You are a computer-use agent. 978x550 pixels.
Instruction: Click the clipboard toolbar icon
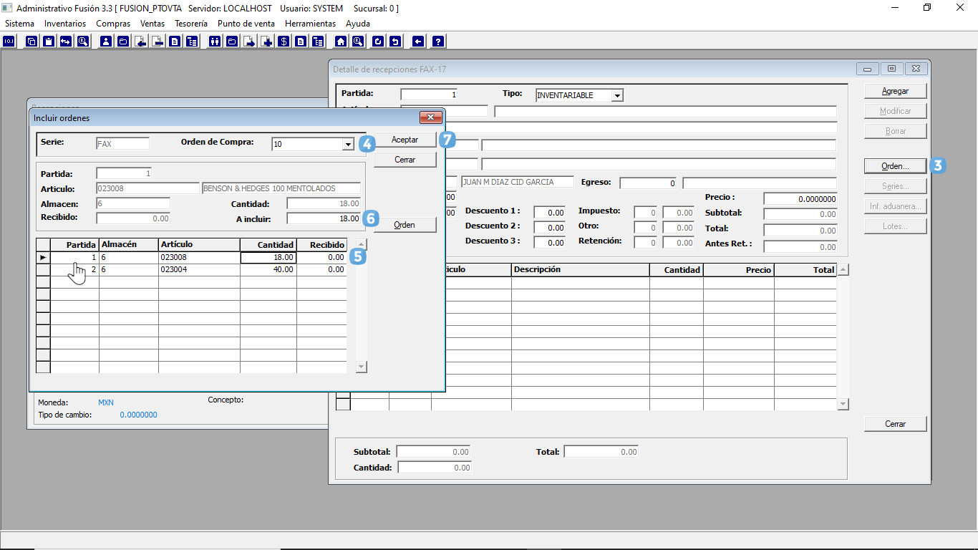[x=49, y=41]
